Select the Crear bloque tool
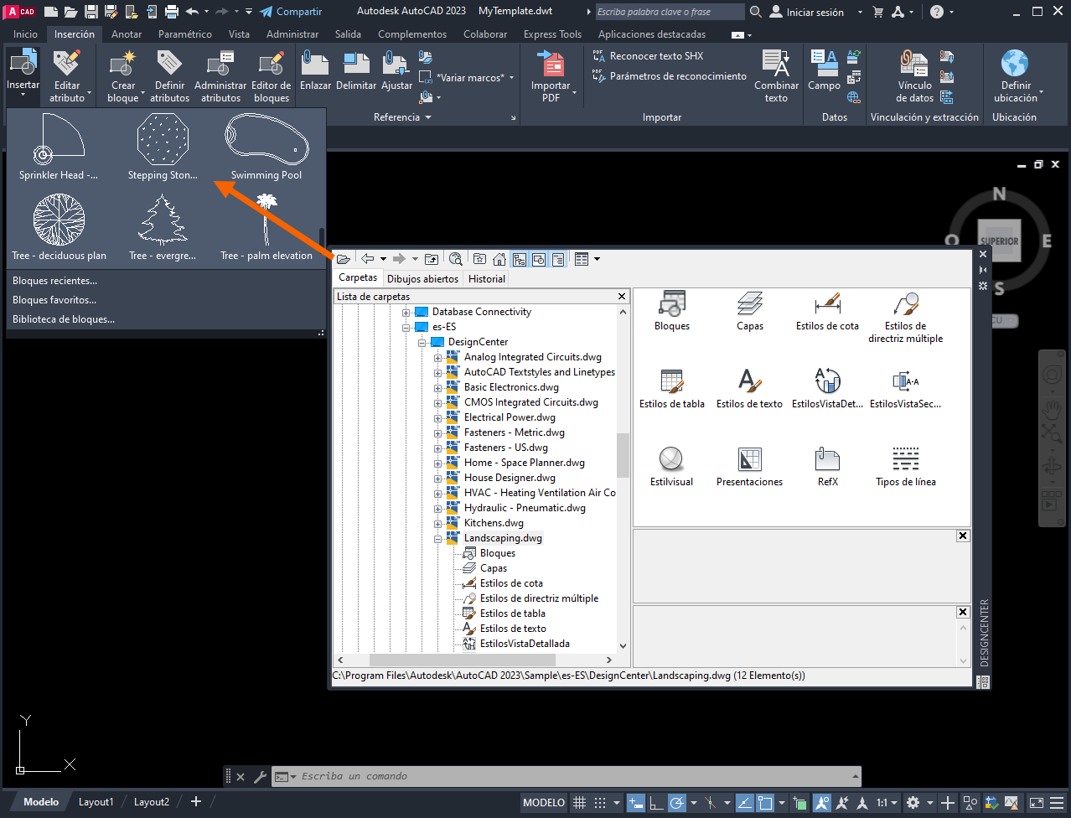This screenshot has width=1071, height=818. pyautogui.click(x=123, y=75)
